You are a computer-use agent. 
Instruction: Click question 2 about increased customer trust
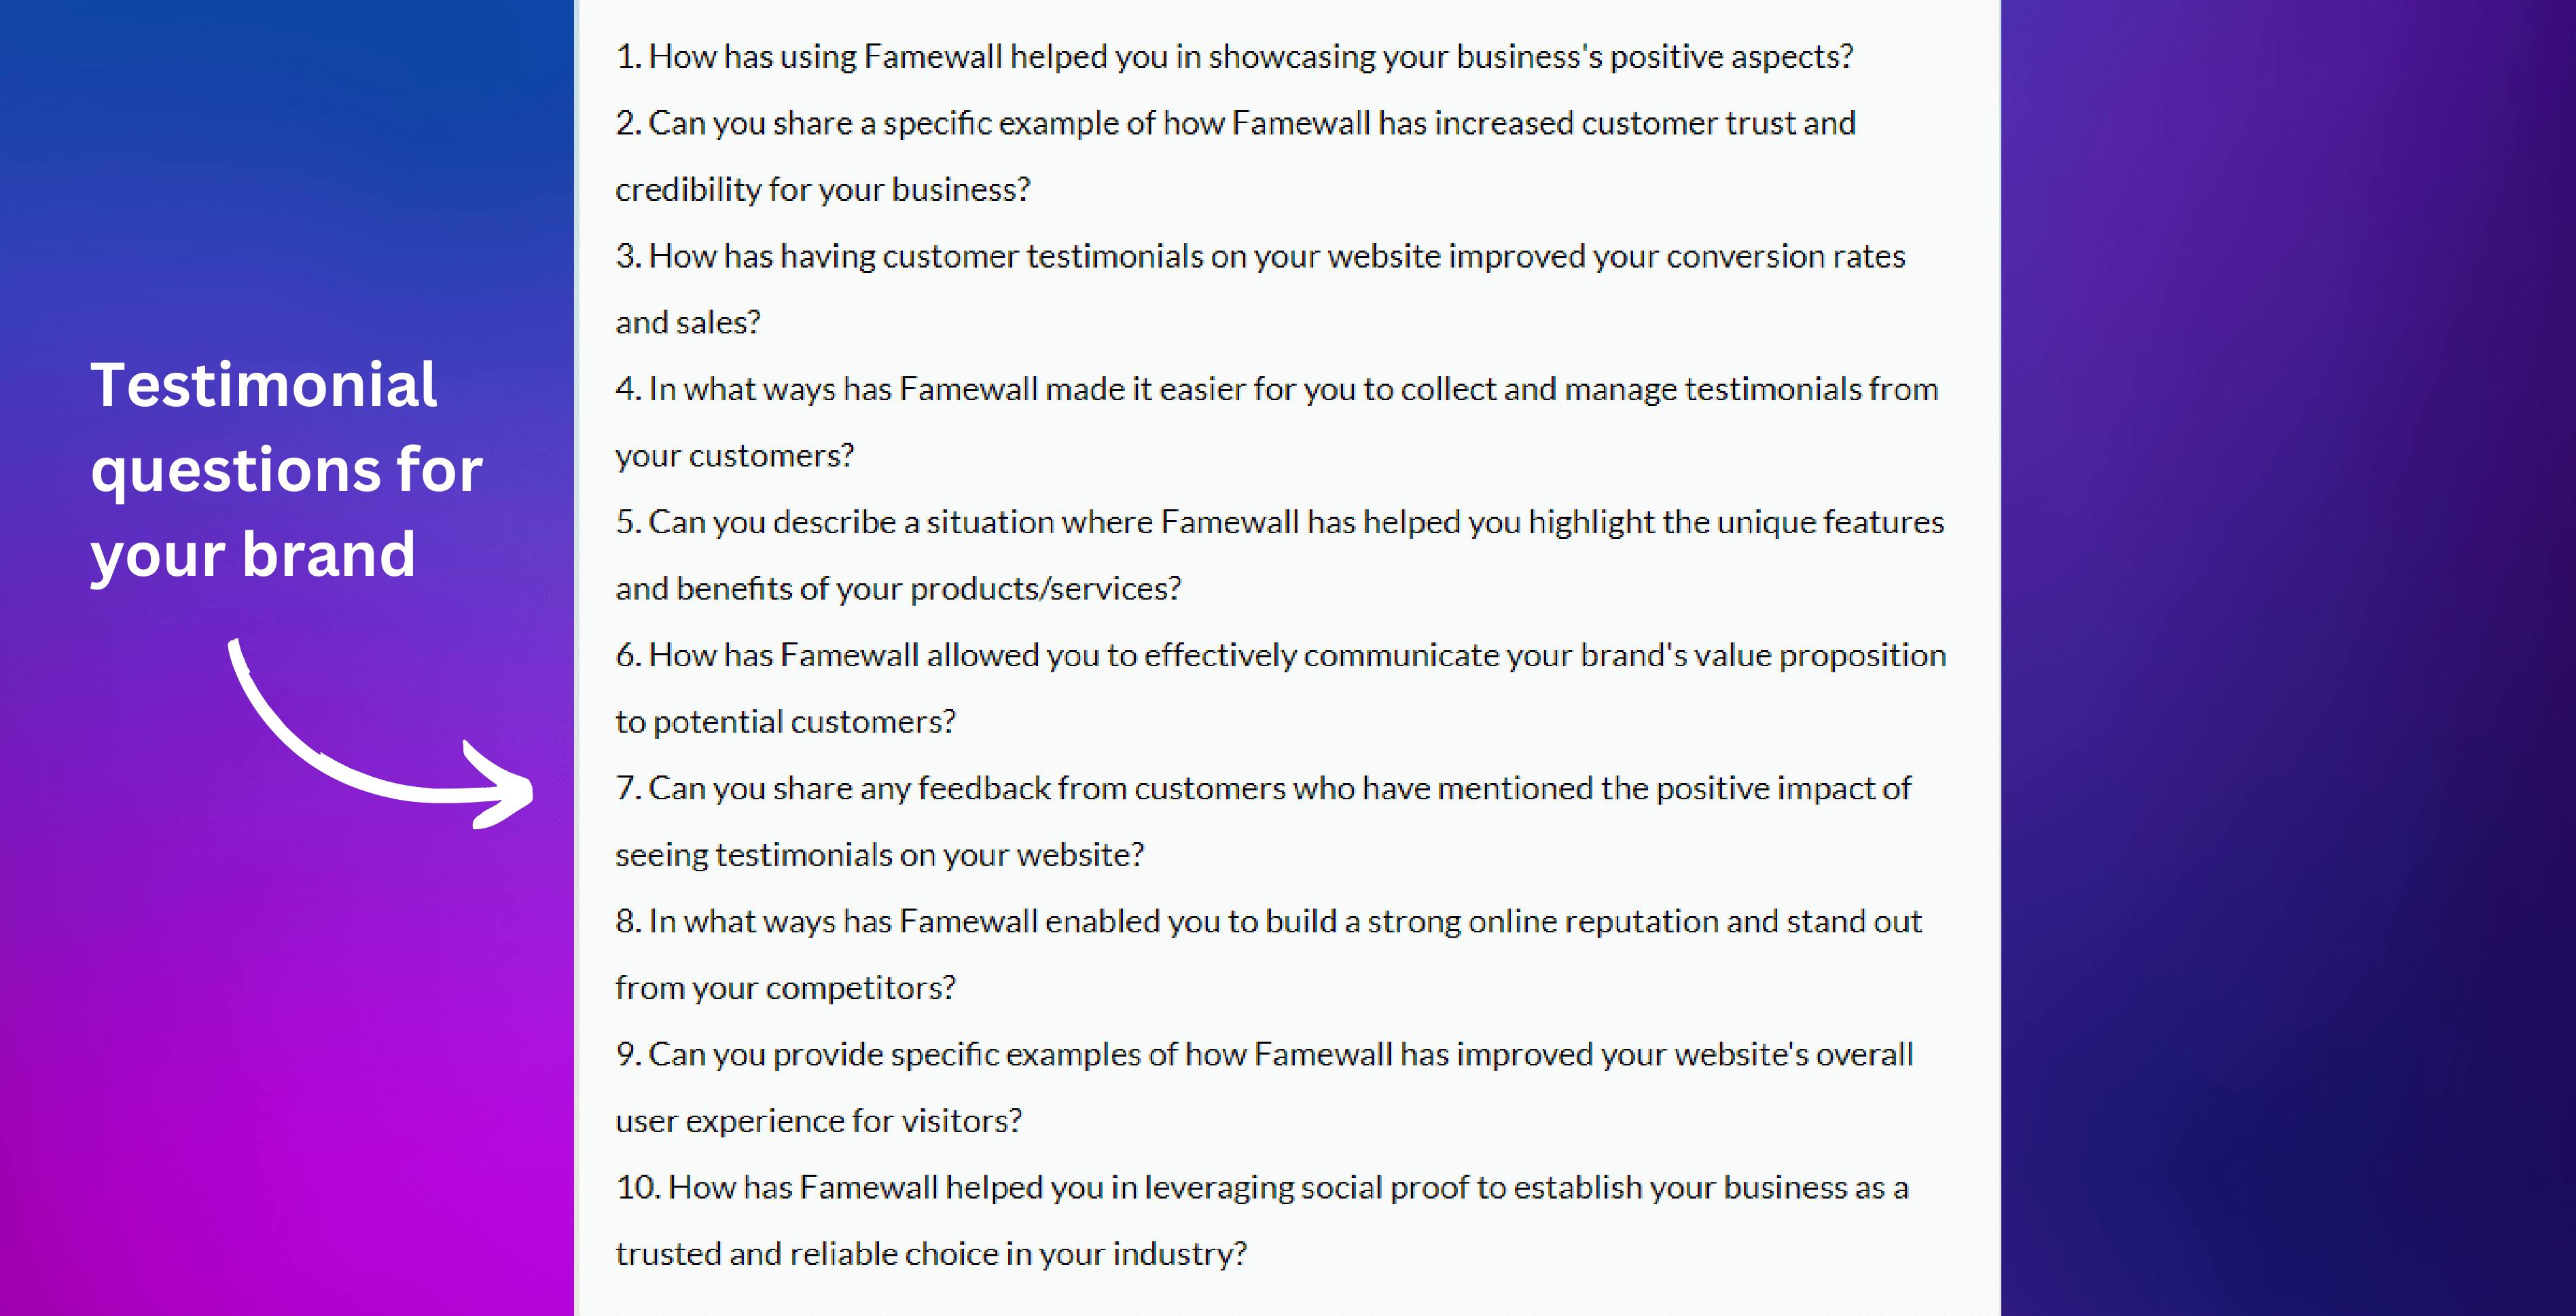1235,123
